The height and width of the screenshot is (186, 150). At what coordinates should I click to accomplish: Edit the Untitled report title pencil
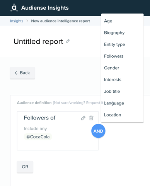pos(68,41)
